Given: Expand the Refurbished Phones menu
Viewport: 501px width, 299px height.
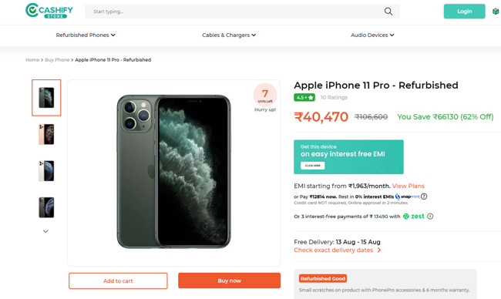Looking at the screenshot, I should point(86,35).
